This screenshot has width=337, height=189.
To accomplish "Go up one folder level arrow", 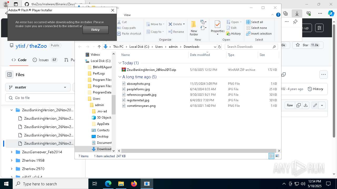I will click(x=99, y=47).
